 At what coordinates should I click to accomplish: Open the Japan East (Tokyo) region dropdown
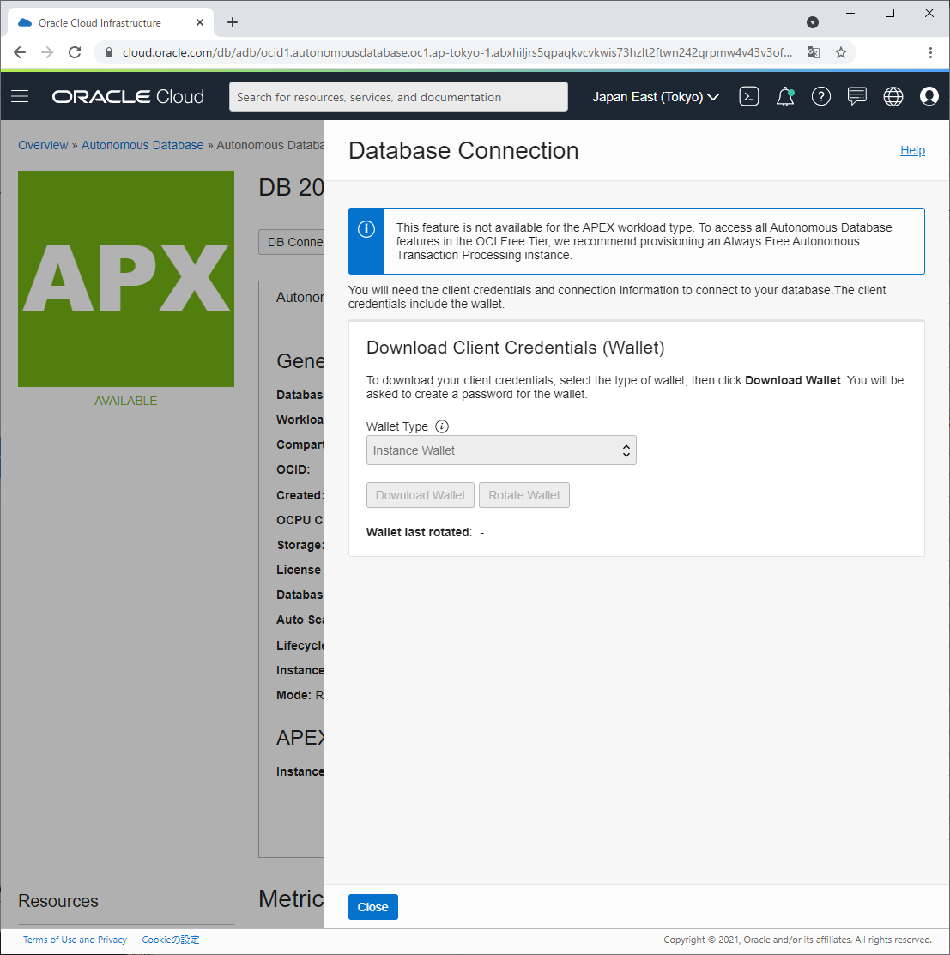coord(656,97)
